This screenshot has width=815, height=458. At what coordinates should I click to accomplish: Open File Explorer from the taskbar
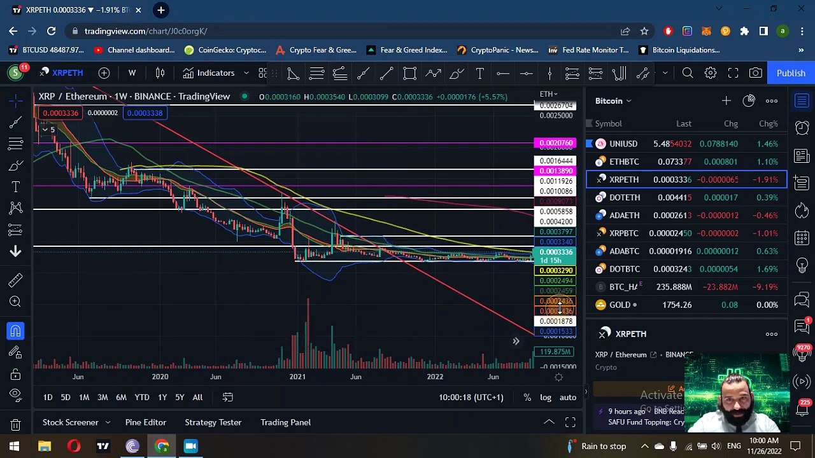pyautogui.click(x=45, y=446)
